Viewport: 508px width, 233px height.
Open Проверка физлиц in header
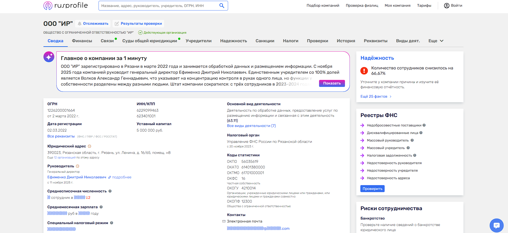click(x=362, y=6)
